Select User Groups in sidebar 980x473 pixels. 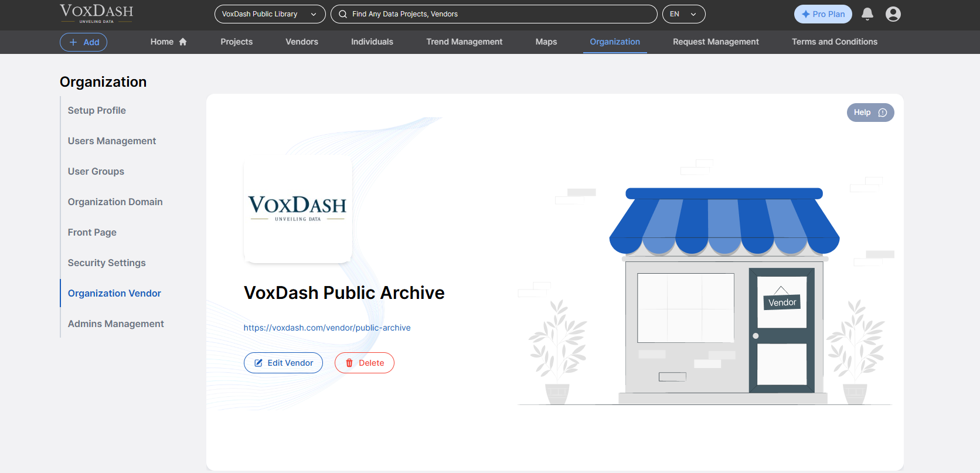click(96, 171)
